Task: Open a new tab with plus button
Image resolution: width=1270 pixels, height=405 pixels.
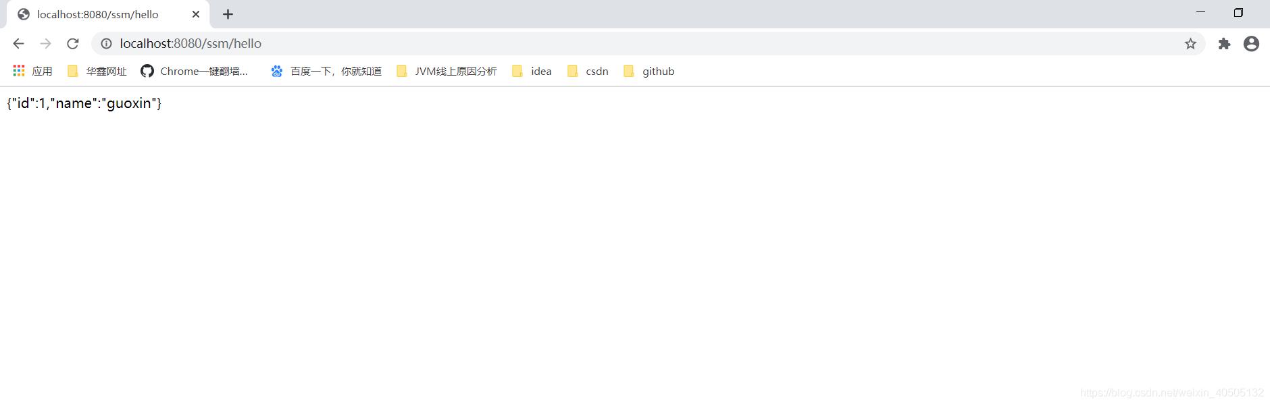Action: 228,14
